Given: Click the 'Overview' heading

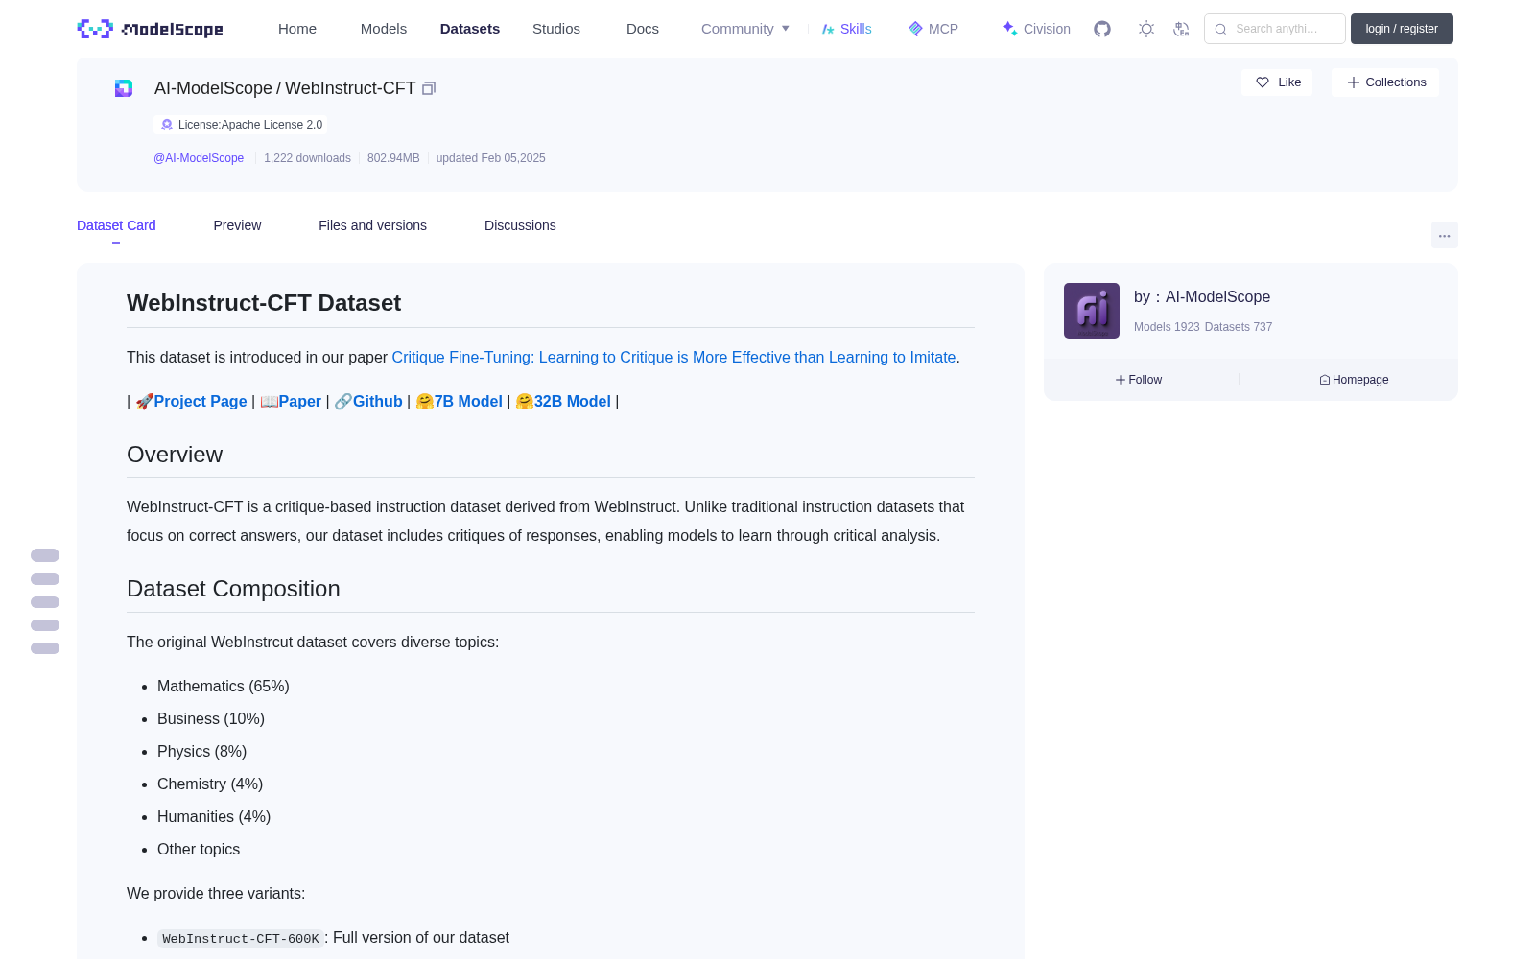Looking at the screenshot, I should (x=175, y=455).
